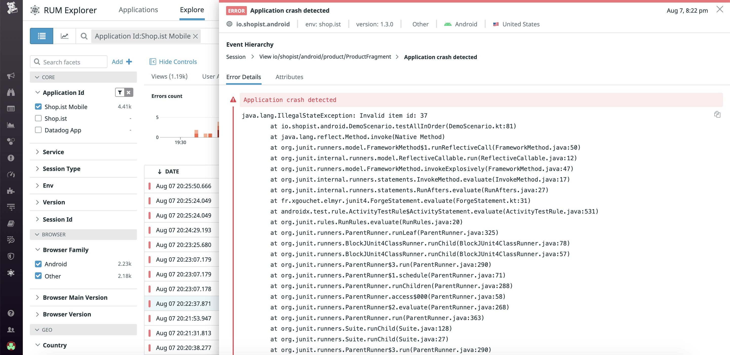
Task: Remove the Application Id:Shop.ist Mobile query chip
Action: point(195,36)
